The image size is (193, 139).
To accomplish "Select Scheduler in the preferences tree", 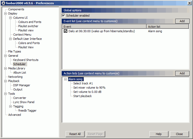I will (x=20, y=64).
